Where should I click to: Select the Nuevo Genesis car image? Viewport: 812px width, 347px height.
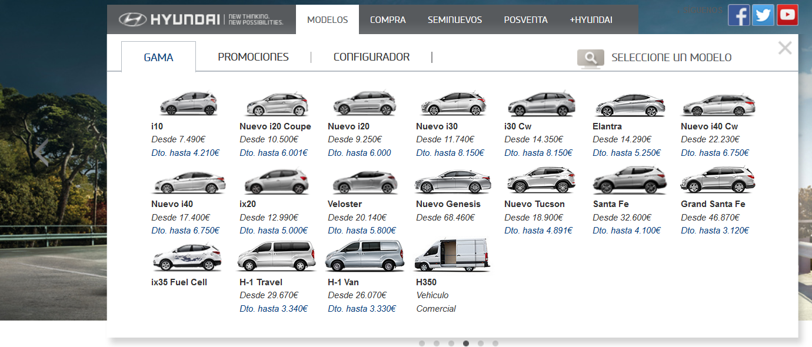pos(452,182)
